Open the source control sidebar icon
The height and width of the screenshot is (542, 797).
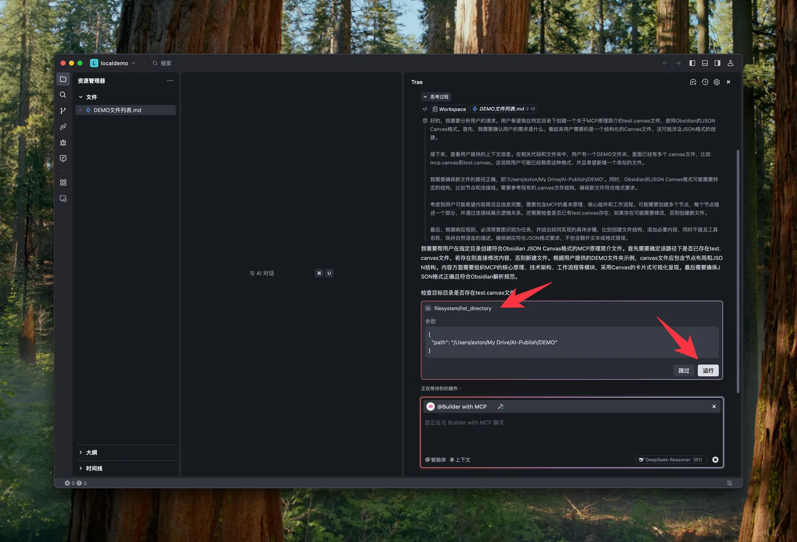pos(63,111)
